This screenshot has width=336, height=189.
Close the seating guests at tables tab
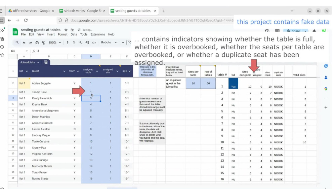point(155,11)
